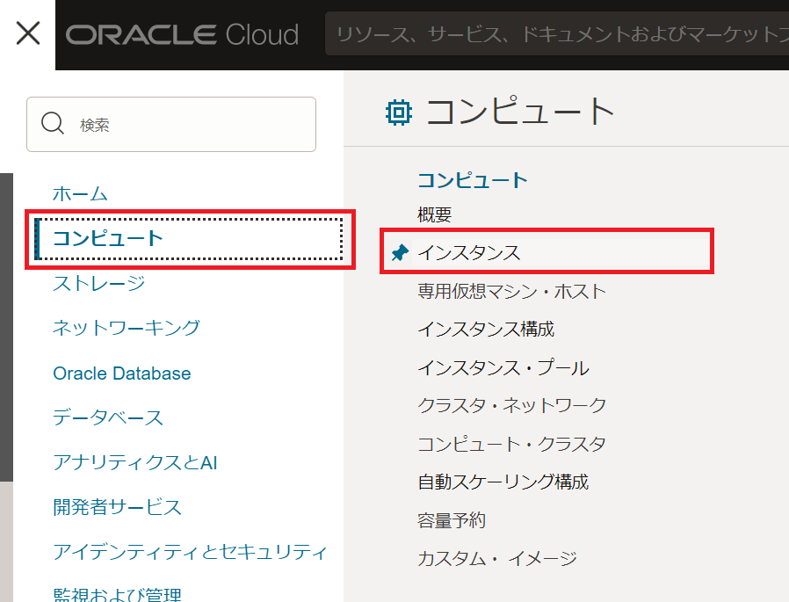Viewport: 789px width, 602px height.
Task: Click the blue コンピュート section heading link
Action: (473, 180)
